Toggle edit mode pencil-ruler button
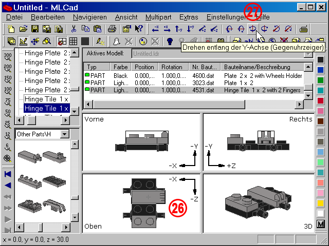 click(x=23, y=41)
